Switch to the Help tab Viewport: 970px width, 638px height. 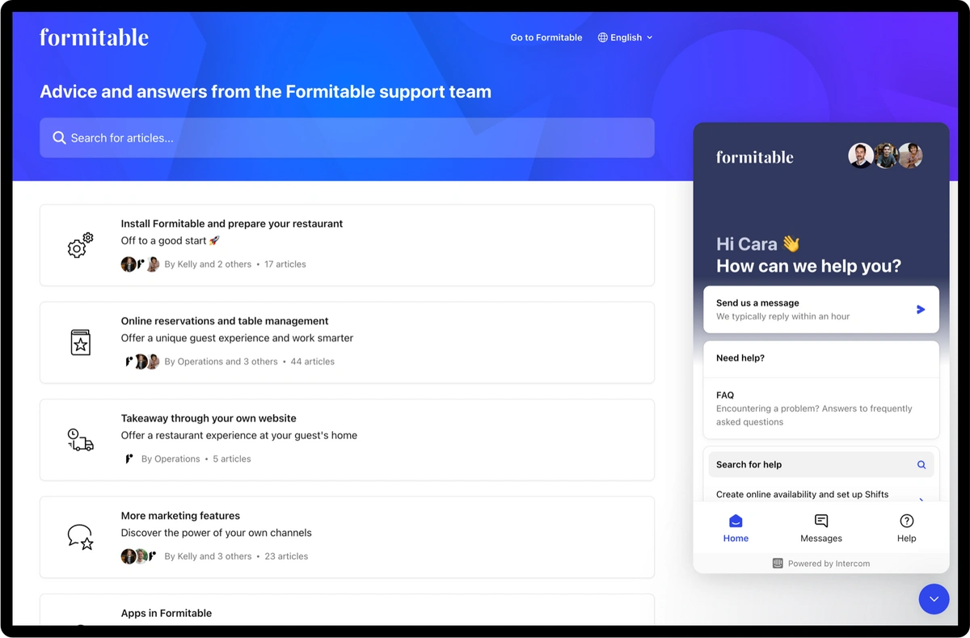coord(907,528)
